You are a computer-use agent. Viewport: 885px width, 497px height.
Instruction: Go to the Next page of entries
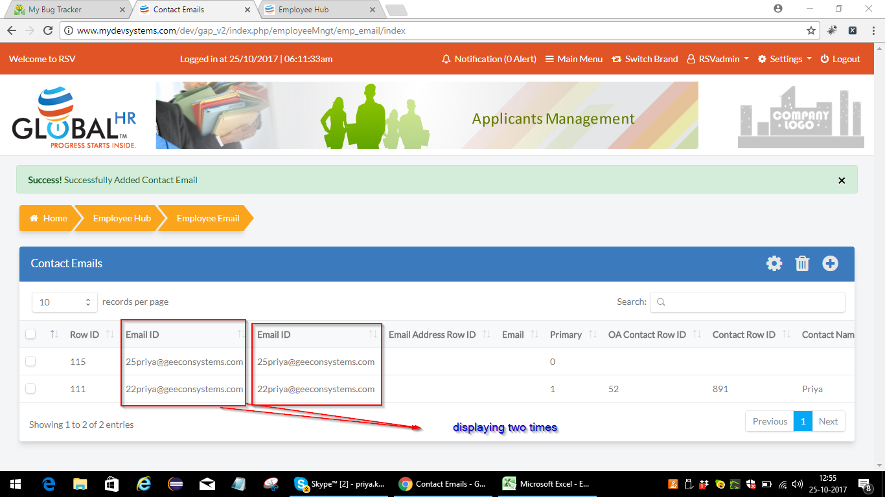(x=828, y=421)
